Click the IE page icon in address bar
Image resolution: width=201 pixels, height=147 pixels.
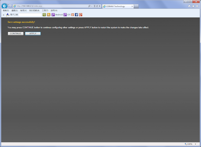click(x=15, y=6)
